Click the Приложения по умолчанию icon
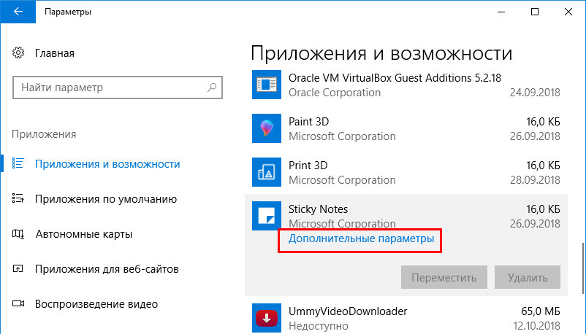Image resolution: width=586 pixels, height=334 pixels. pos(18,198)
